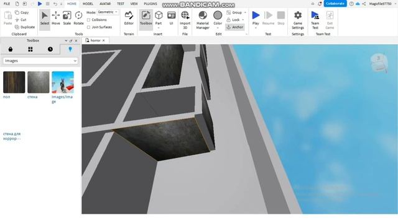398x223 pixels.
Task: Toggle the Join Surfaces checkbox
Action: 88,27
